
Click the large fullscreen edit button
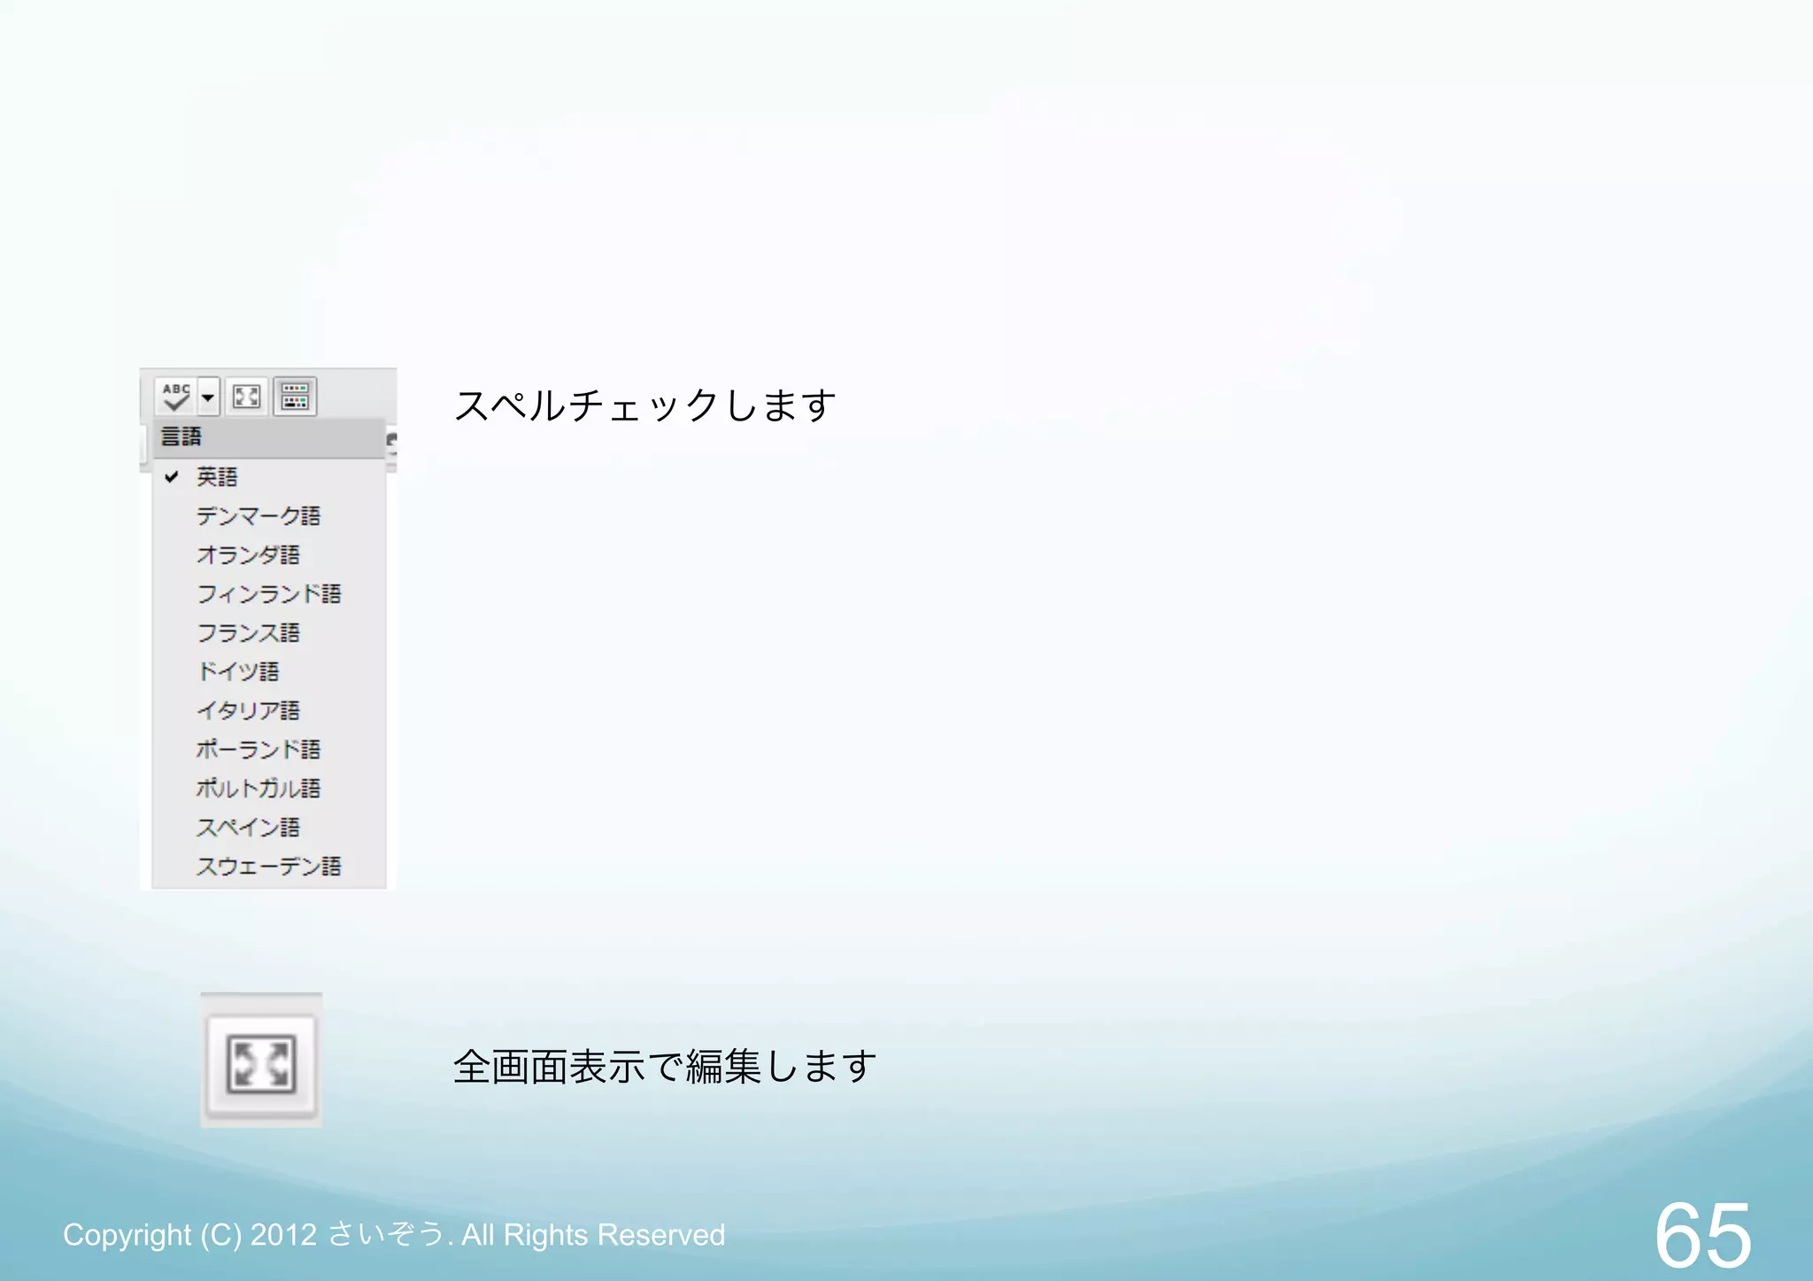[x=261, y=1064]
